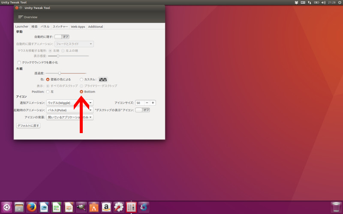The height and width of the screenshot is (214, 343).
Task: Click the 21:28 clock in the top panel
Action: [x=331, y=3]
